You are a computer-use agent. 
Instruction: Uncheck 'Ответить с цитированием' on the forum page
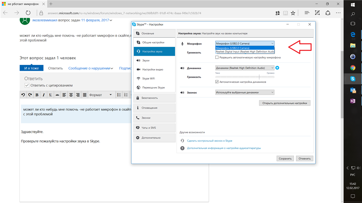coord(27,85)
